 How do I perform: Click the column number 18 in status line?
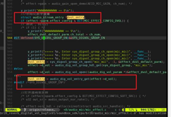pos(163,110)
